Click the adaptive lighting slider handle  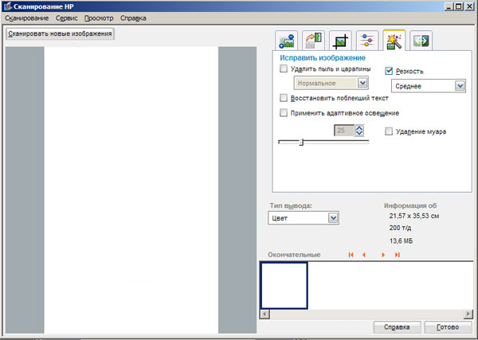click(301, 142)
